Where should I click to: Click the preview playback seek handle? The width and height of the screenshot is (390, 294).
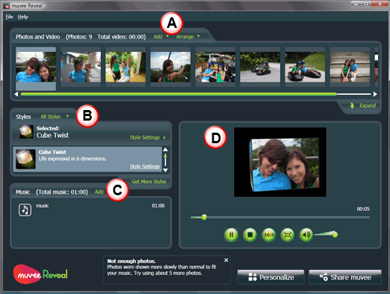(204, 217)
